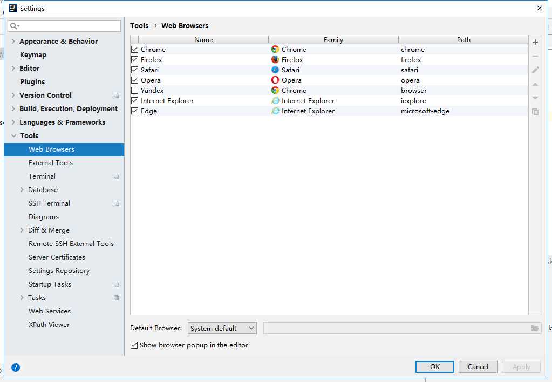Click the Chrome family icon in Chrome row
The image size is (552, 382).
tap(275, 49)
